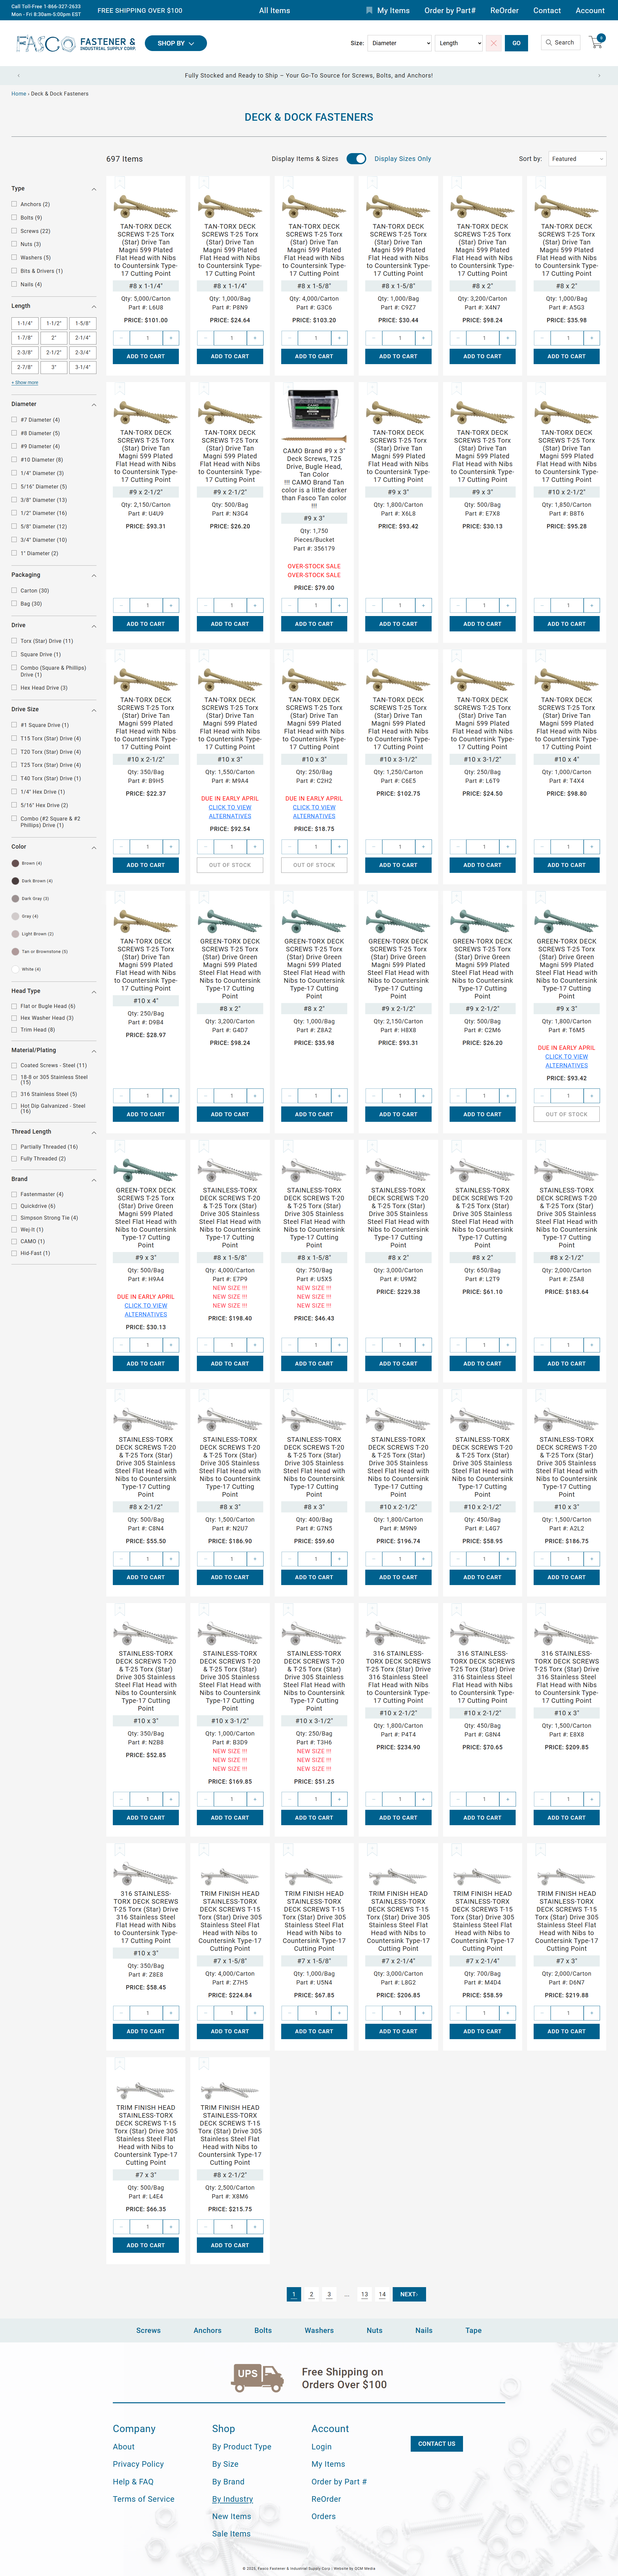Check the Square Drive (1) filter
This screenshot has height=2576, width=618.
tap(14, 654)
